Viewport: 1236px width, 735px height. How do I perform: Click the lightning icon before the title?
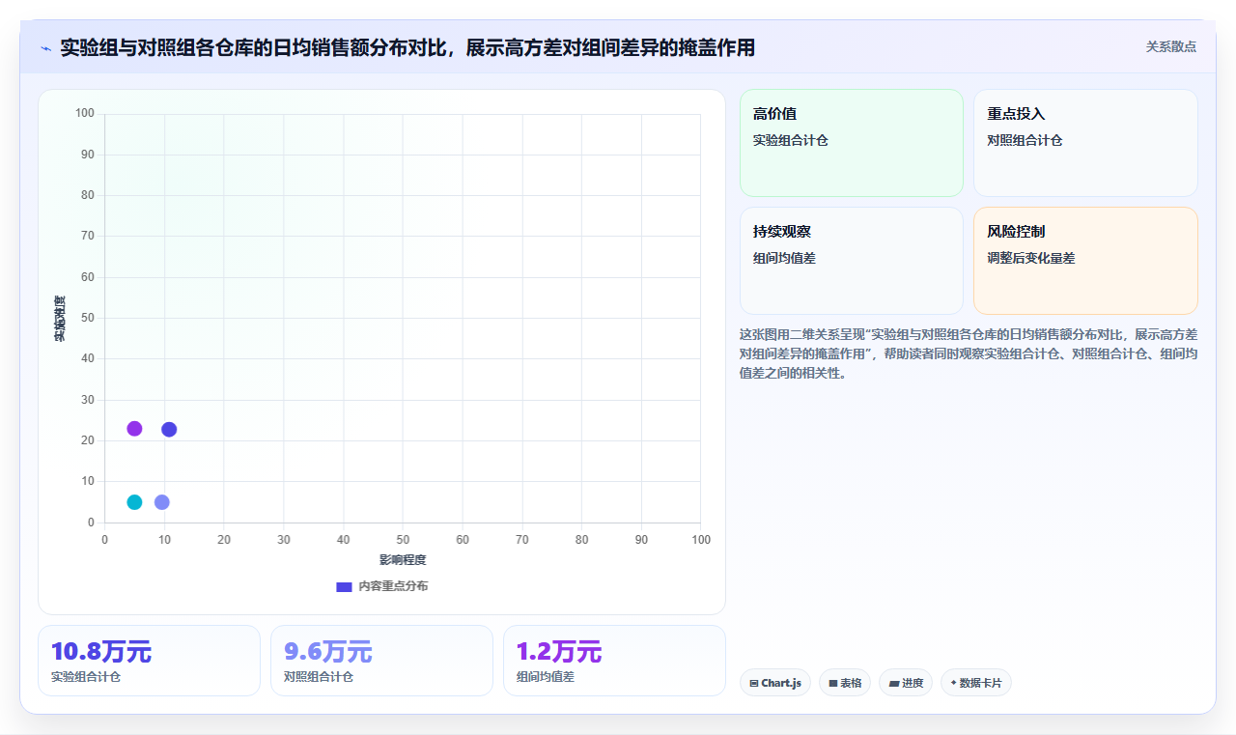[x=46, y=48]
